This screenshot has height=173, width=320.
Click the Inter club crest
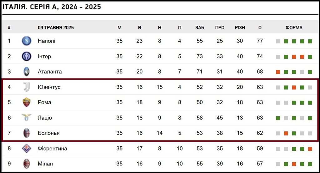point(27,56)
